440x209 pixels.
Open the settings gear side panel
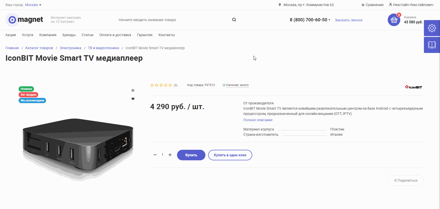click(x=432, y=28)
